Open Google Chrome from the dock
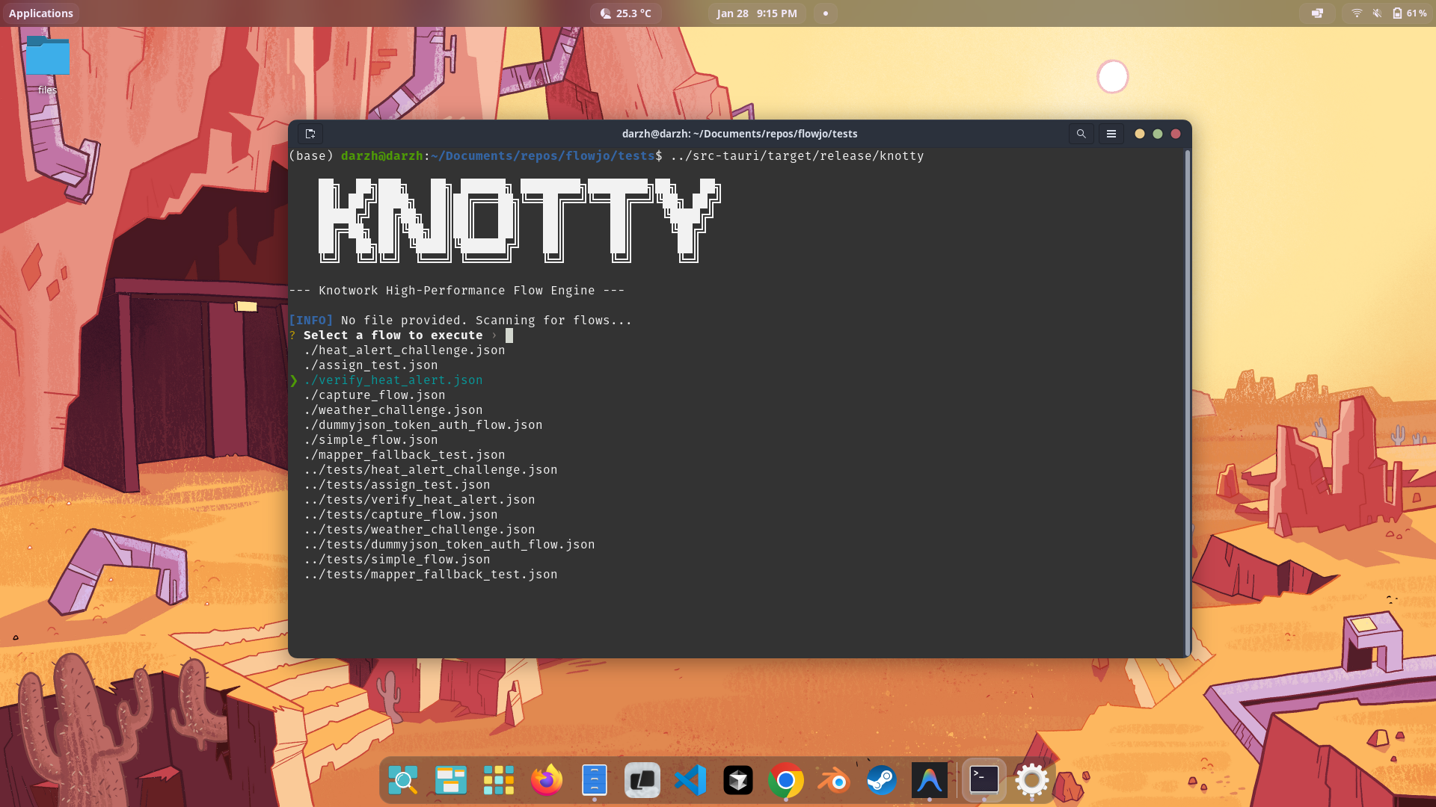This screenshot has height=807, width=1436. 786,779
